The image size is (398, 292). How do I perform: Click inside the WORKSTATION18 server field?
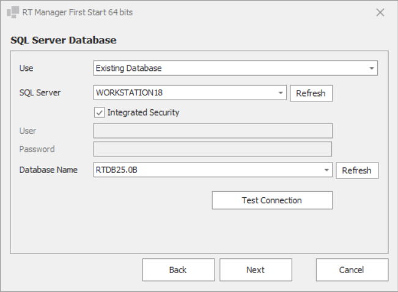[183, 93]
